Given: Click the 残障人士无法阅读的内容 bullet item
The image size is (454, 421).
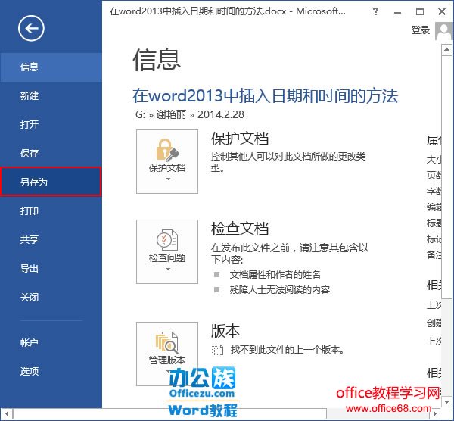Looking at the screenshot, I should click(280, 289).
